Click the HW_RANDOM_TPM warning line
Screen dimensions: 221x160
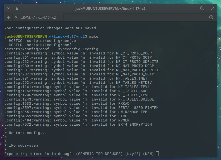tap(76, 112)
